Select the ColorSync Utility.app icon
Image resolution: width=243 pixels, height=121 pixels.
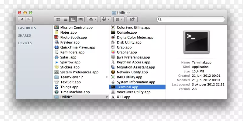tap(113, 28)
